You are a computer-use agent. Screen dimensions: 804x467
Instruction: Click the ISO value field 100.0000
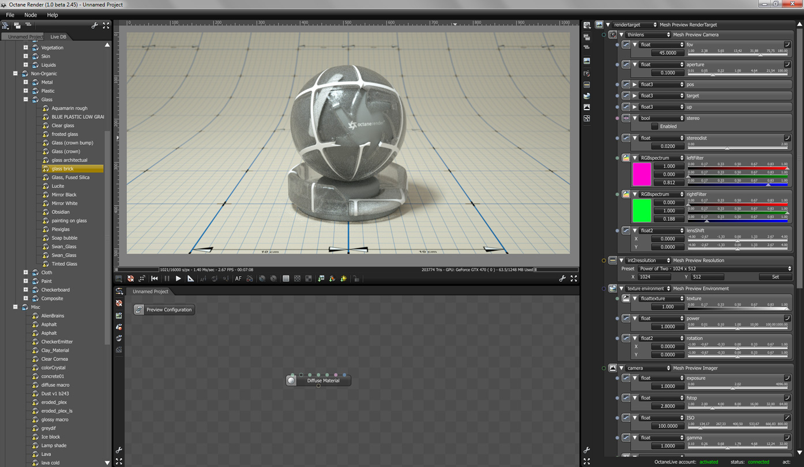point(668,426)
